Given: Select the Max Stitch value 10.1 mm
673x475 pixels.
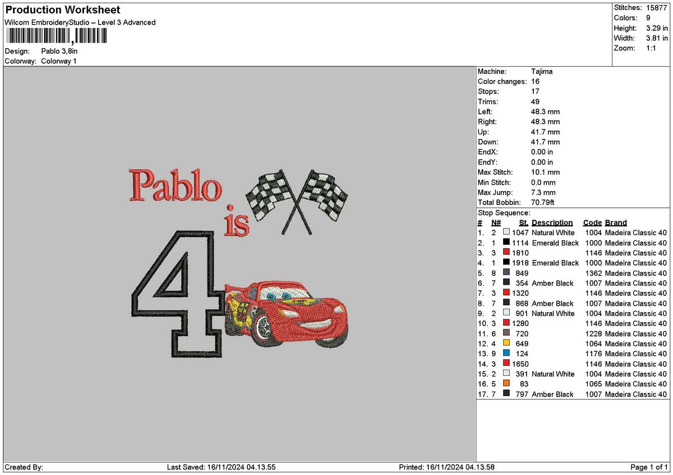Looking at the screenshot, I should click(x=545, y=173).
